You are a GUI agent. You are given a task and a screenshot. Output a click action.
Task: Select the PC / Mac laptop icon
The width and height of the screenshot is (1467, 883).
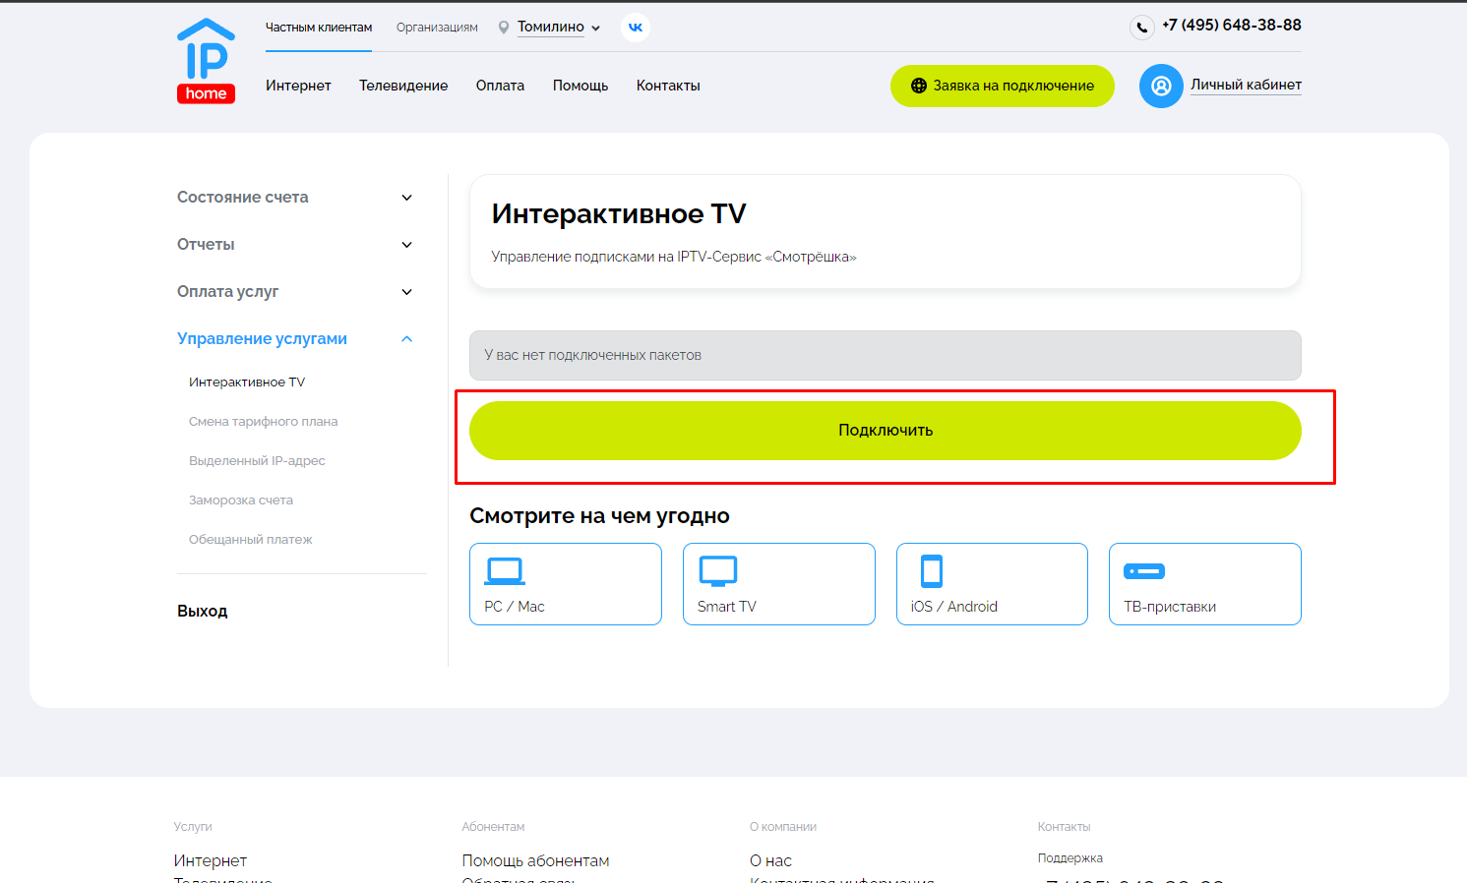pos(505,571)
